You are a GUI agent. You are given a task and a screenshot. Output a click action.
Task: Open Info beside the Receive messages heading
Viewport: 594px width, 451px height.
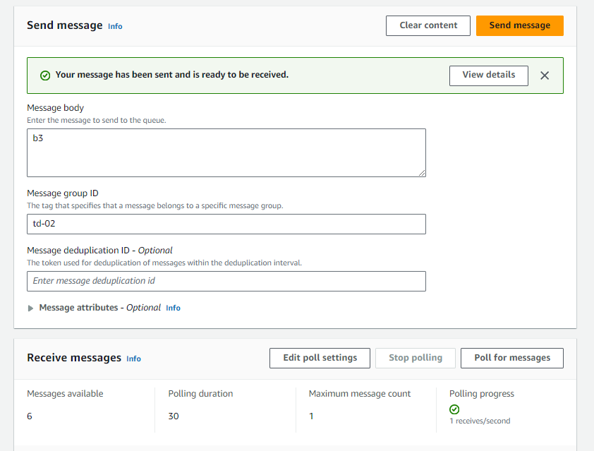(x=133, y=359)
